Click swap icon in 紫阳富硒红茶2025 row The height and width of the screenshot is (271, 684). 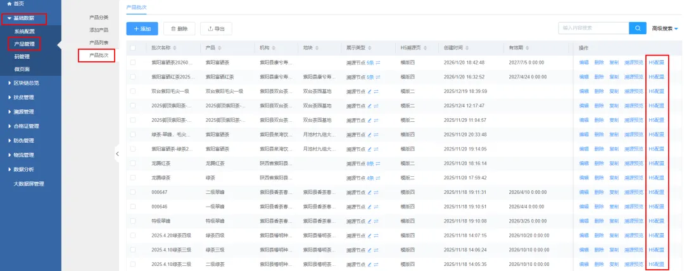(x=378, y=77)
